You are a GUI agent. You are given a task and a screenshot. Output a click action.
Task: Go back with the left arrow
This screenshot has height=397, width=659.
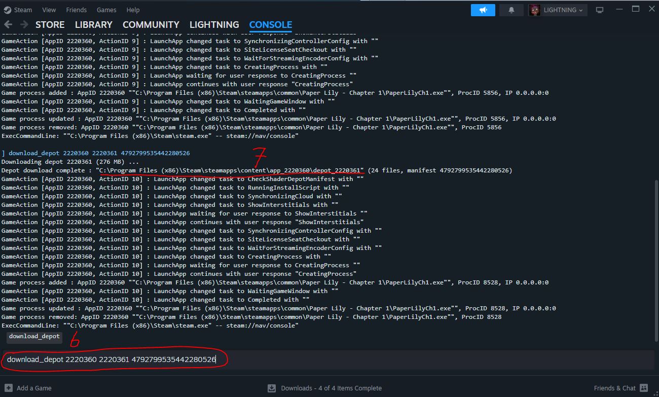click(8, 24)
